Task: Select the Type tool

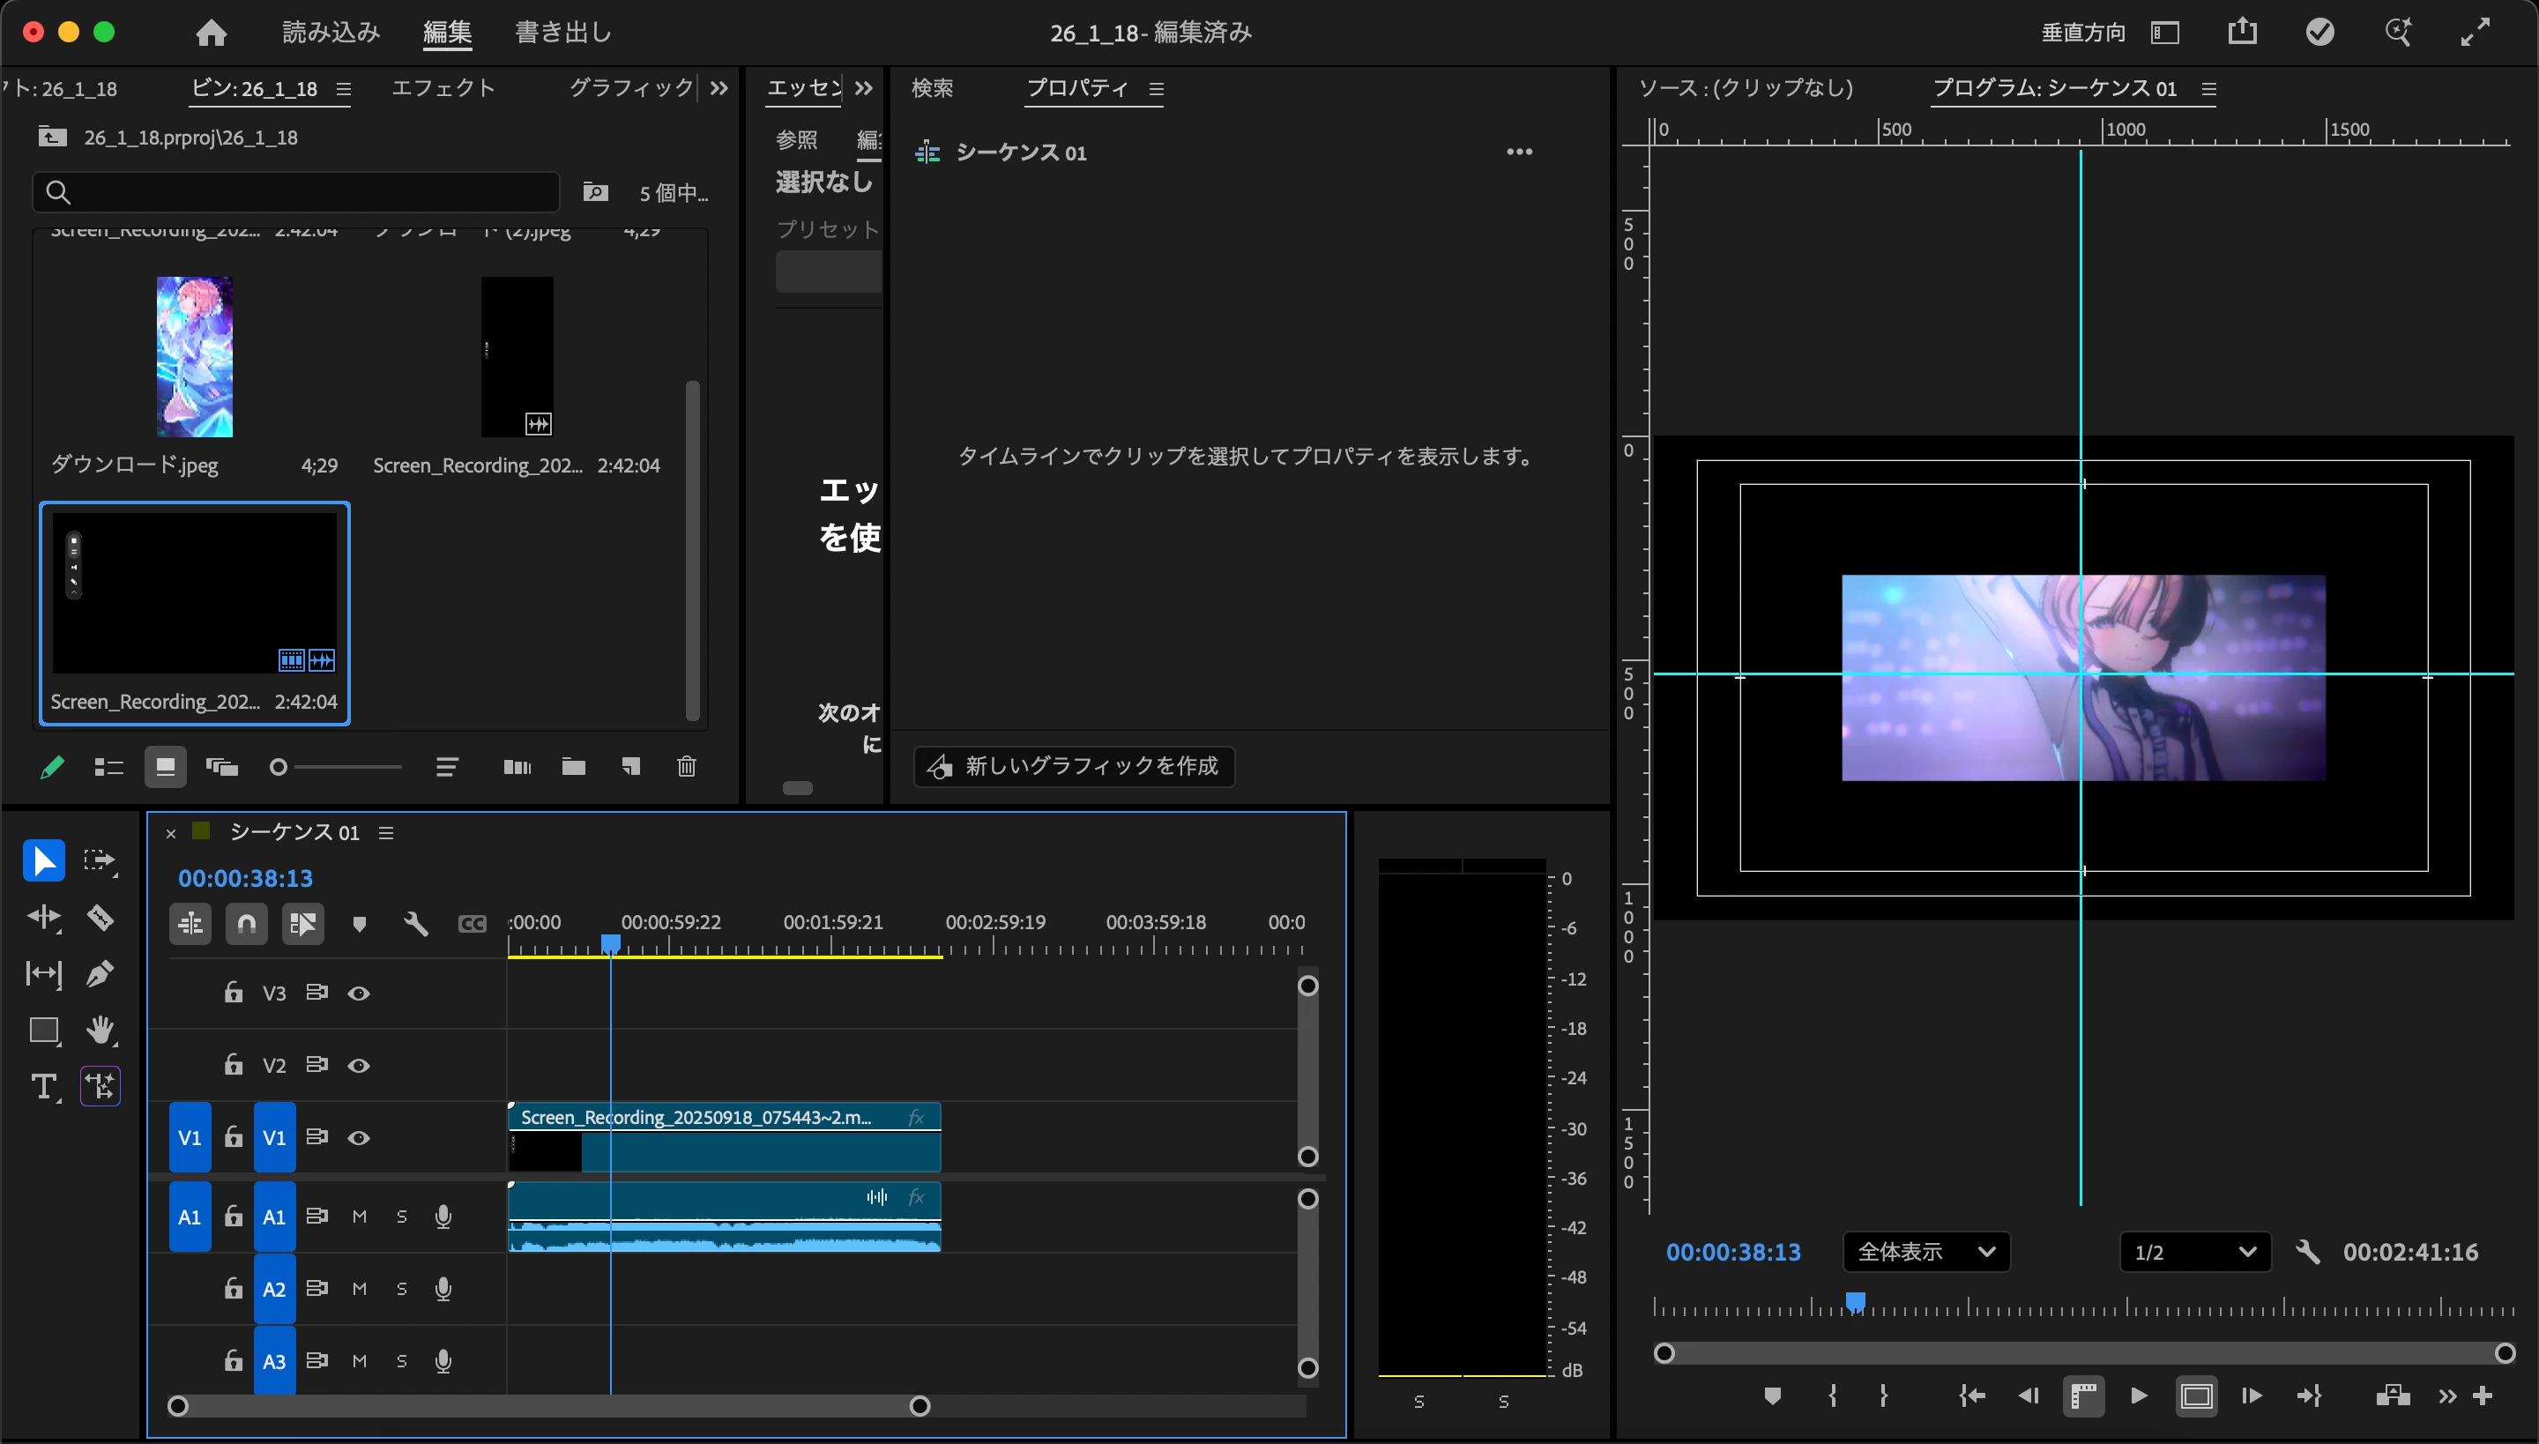Action: pyautogui.click(x=44, y=1087)
